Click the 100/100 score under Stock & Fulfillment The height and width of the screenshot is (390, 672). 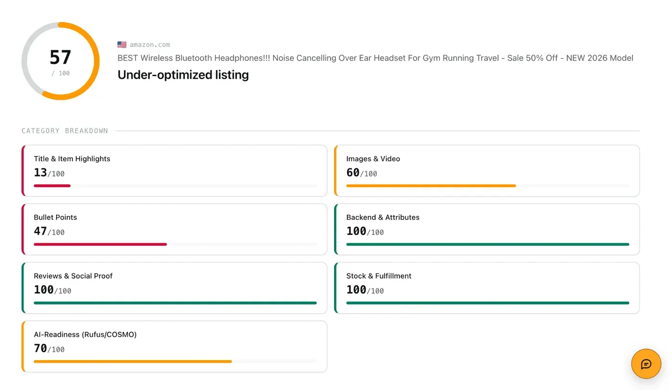point(365,290)
